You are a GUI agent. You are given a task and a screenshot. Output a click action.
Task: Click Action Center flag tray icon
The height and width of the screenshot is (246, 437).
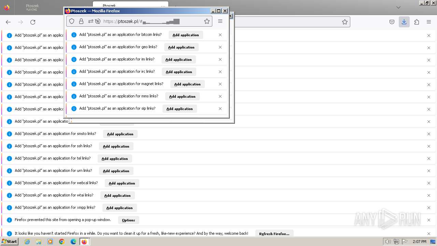click(405, 242)
